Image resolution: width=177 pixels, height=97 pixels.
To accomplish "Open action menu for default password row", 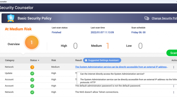I will click(174, 86).
